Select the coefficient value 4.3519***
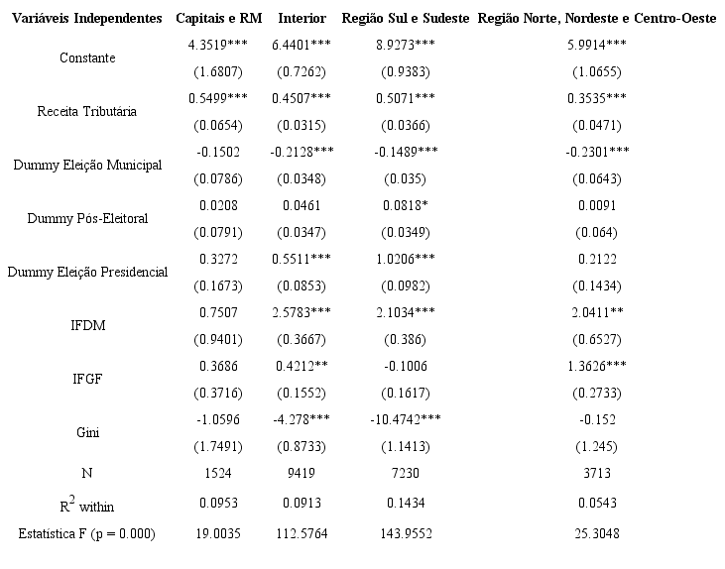The height and width of the screenshot is (569, 725). click(218, 46)
